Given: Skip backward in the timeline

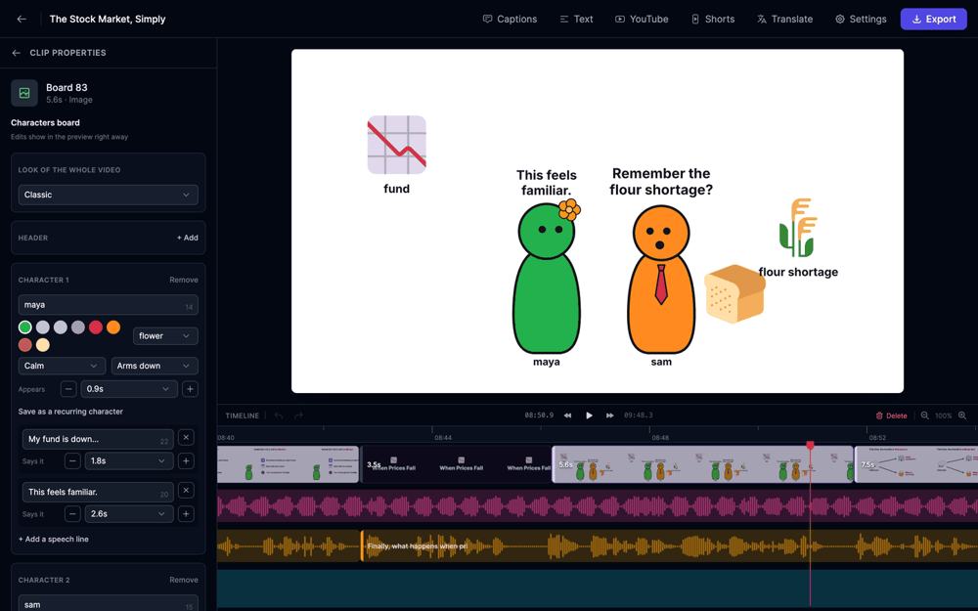Looking at the screenshot, I should (567, 415).
